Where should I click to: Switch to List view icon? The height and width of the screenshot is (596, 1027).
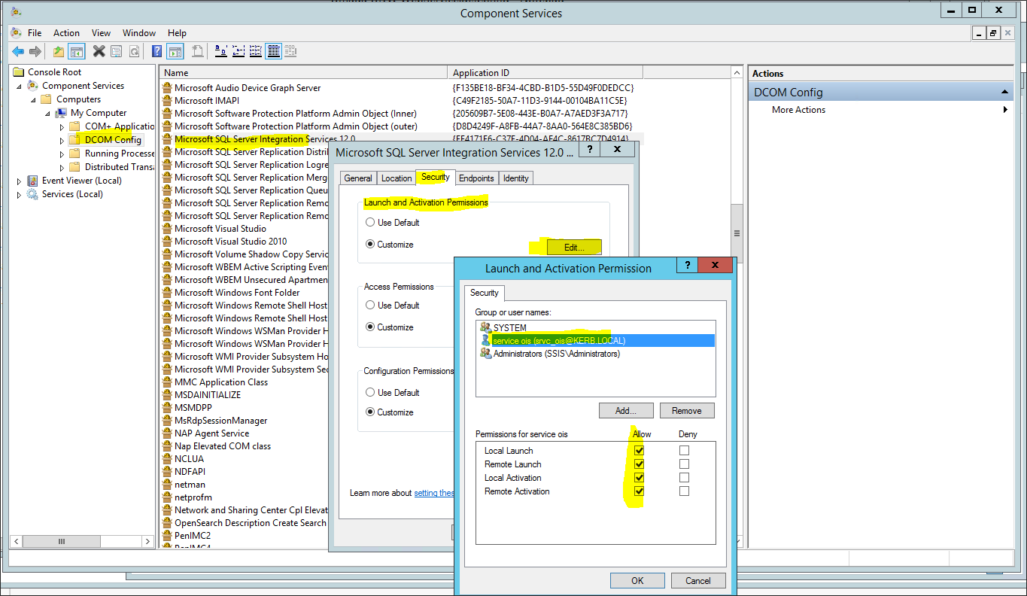[x=256, y=51]
